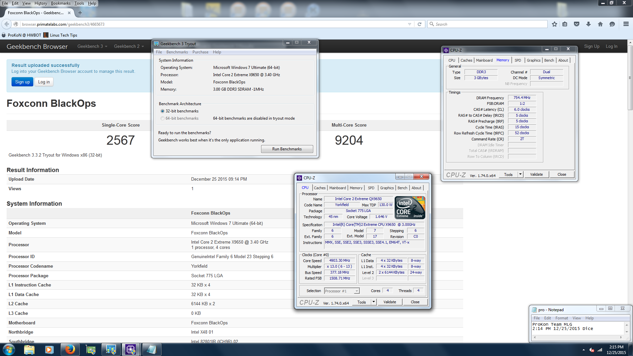Expand Geekbench 2 nav dropdown
633x356 pixels.
point(129,46)
